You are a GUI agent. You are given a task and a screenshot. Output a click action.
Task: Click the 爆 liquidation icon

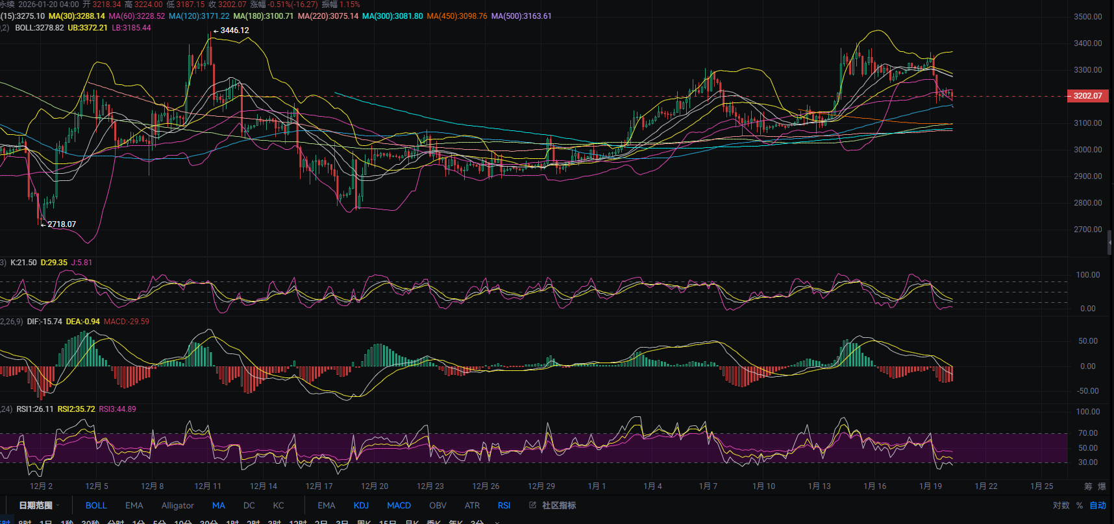(x=1102, y=486)
